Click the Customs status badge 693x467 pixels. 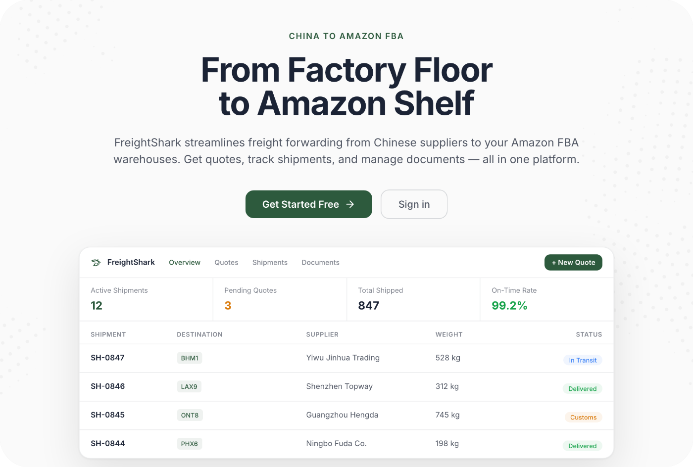(583, 418)
